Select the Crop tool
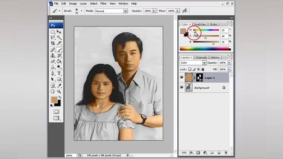 [53, 43]
